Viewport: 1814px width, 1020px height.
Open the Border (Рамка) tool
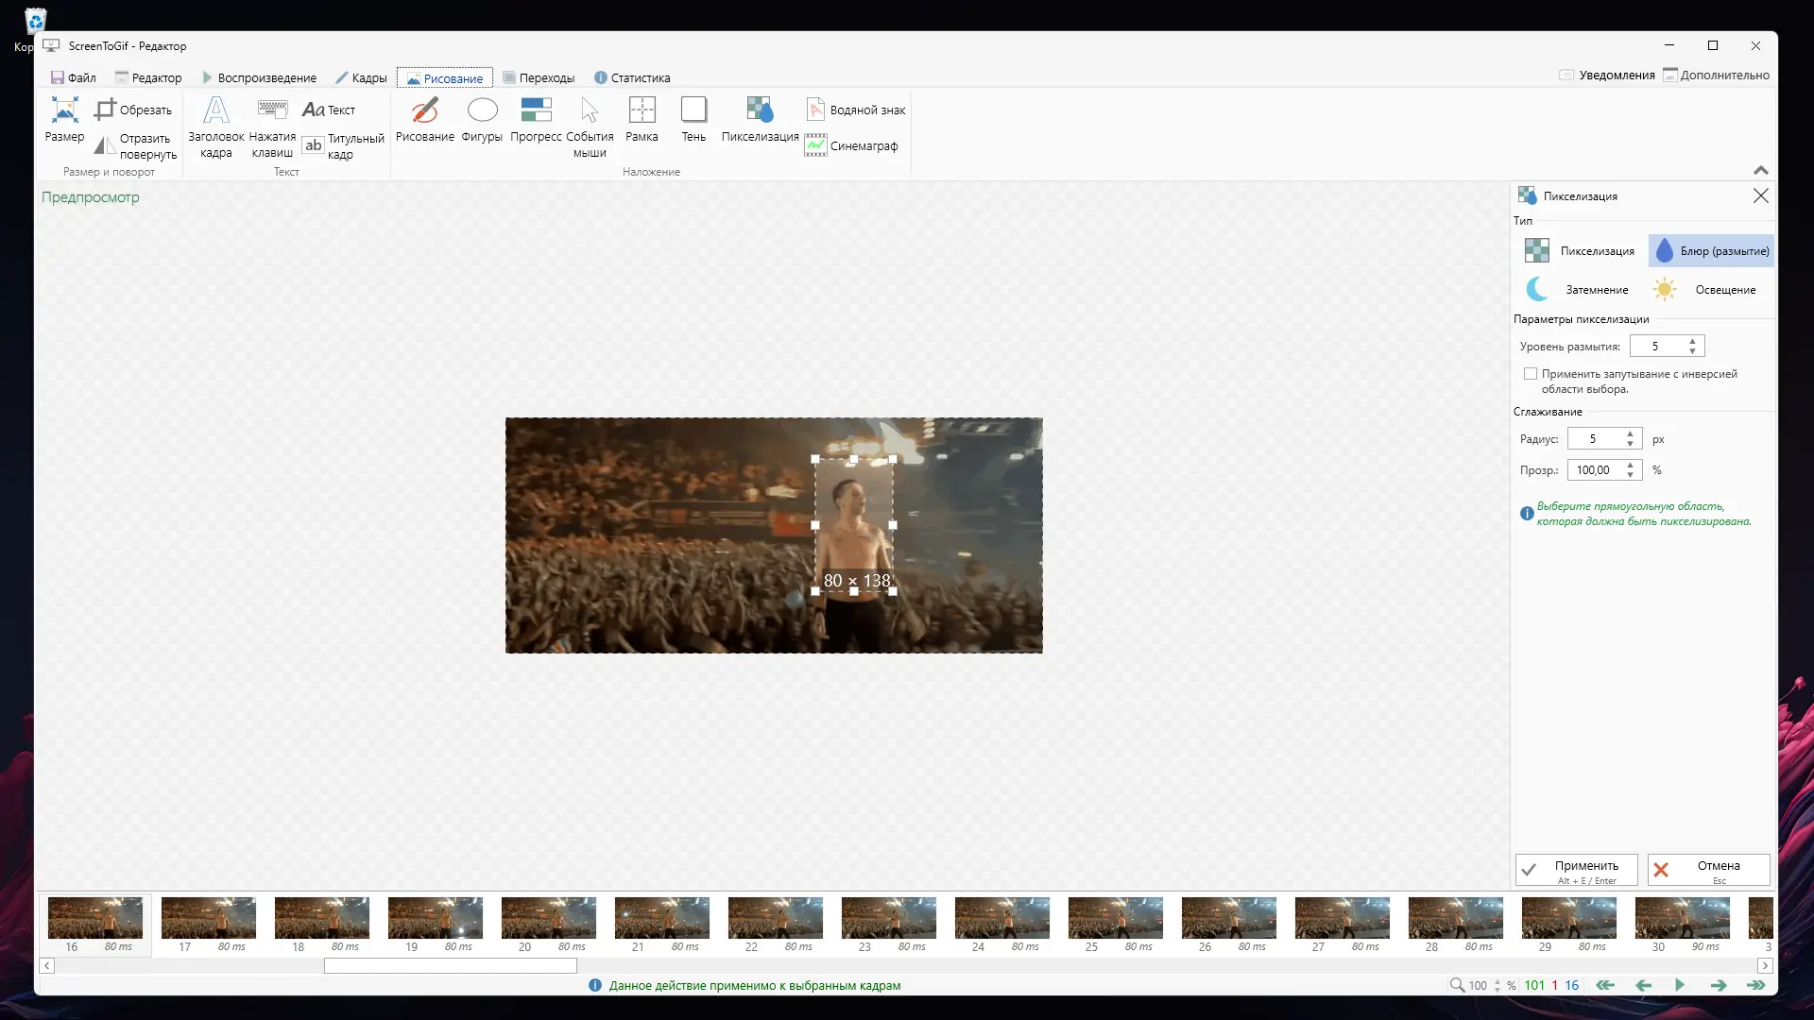pos(642,119)
